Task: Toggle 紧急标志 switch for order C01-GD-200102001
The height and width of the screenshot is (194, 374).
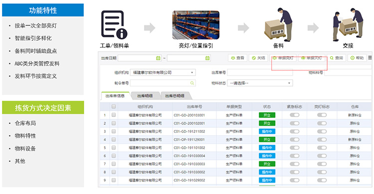Action: pyautogui.click(x=294, y=123)
